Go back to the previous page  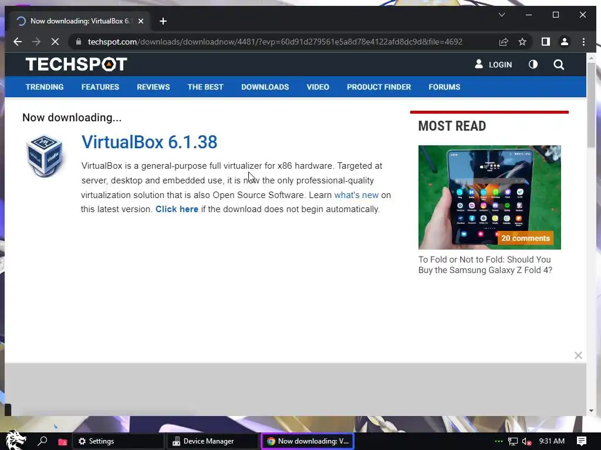pos(18,42)
